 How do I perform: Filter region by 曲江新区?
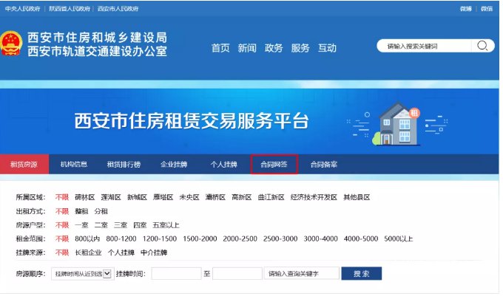(x=271, y=197)
